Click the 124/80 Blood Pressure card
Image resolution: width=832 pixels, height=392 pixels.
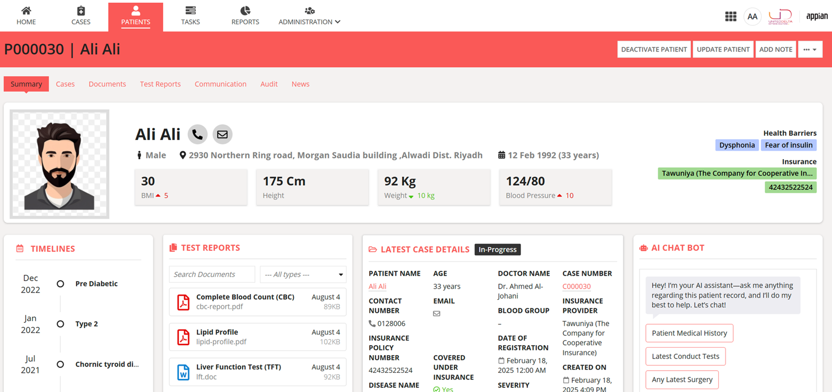coord(556,187)
